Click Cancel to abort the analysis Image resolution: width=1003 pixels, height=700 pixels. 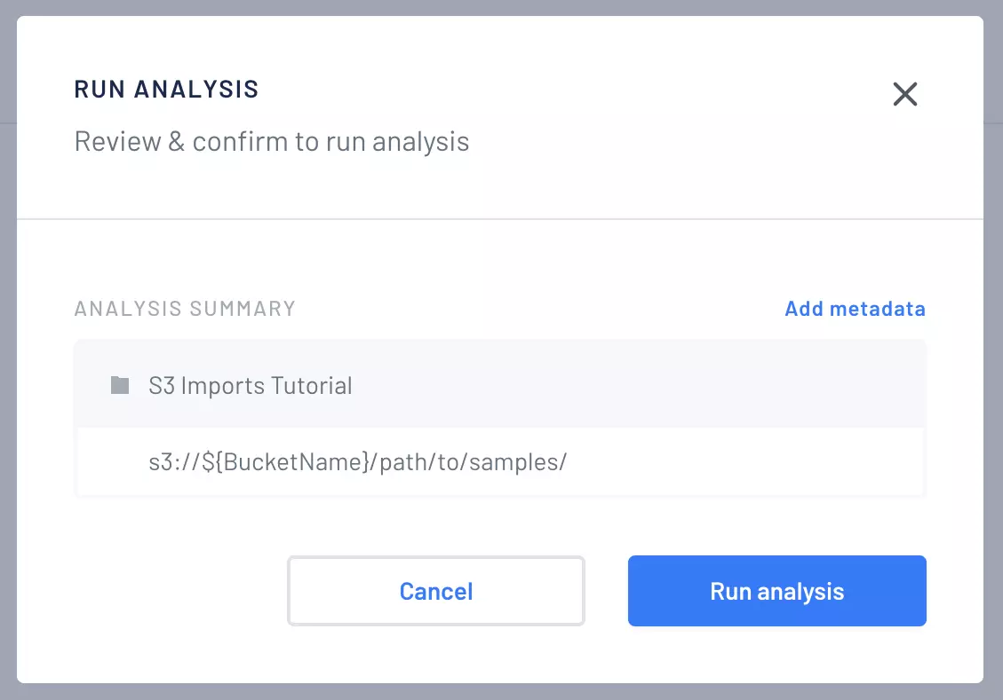pyautogui.click(x=435, y=591)
